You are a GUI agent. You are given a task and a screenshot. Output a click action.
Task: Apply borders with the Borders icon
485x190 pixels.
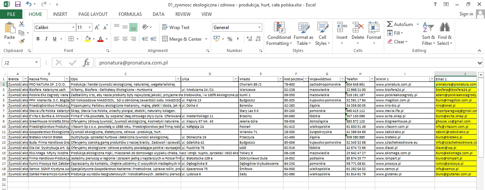tap(70, 39)
